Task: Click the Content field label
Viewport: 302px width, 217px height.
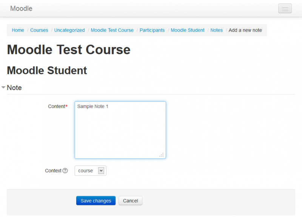Action: [x=57, y=106]
